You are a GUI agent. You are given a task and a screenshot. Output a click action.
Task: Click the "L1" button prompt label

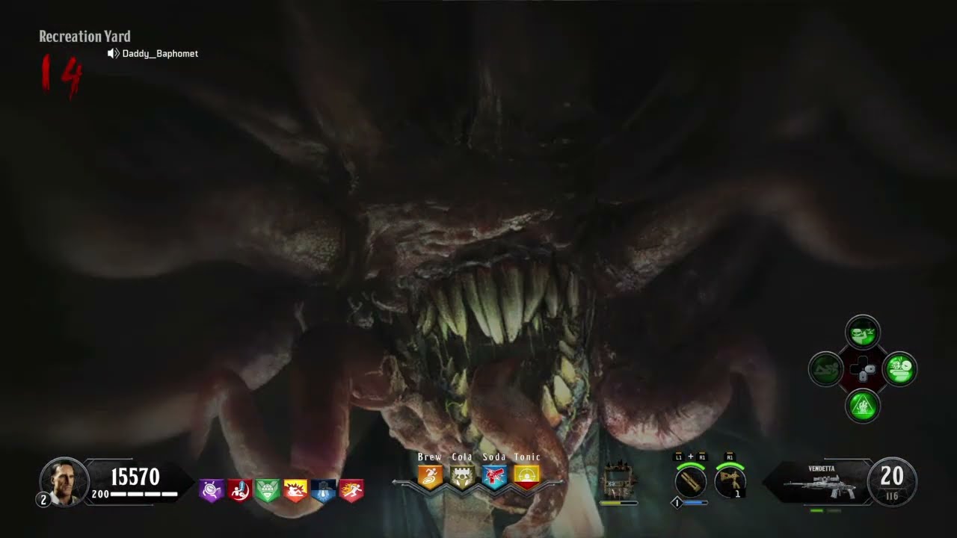click(x=679, y=457)
